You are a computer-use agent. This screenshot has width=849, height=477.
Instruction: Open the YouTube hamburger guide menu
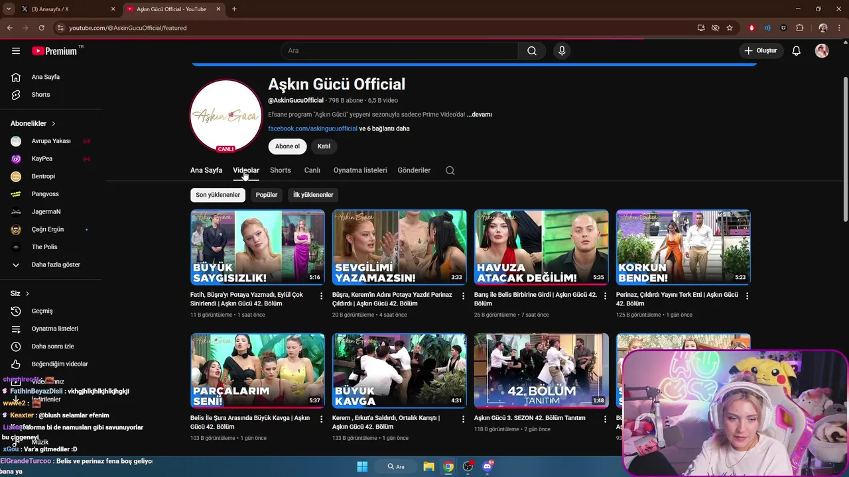pyautogui.click(x=16, y=50)
